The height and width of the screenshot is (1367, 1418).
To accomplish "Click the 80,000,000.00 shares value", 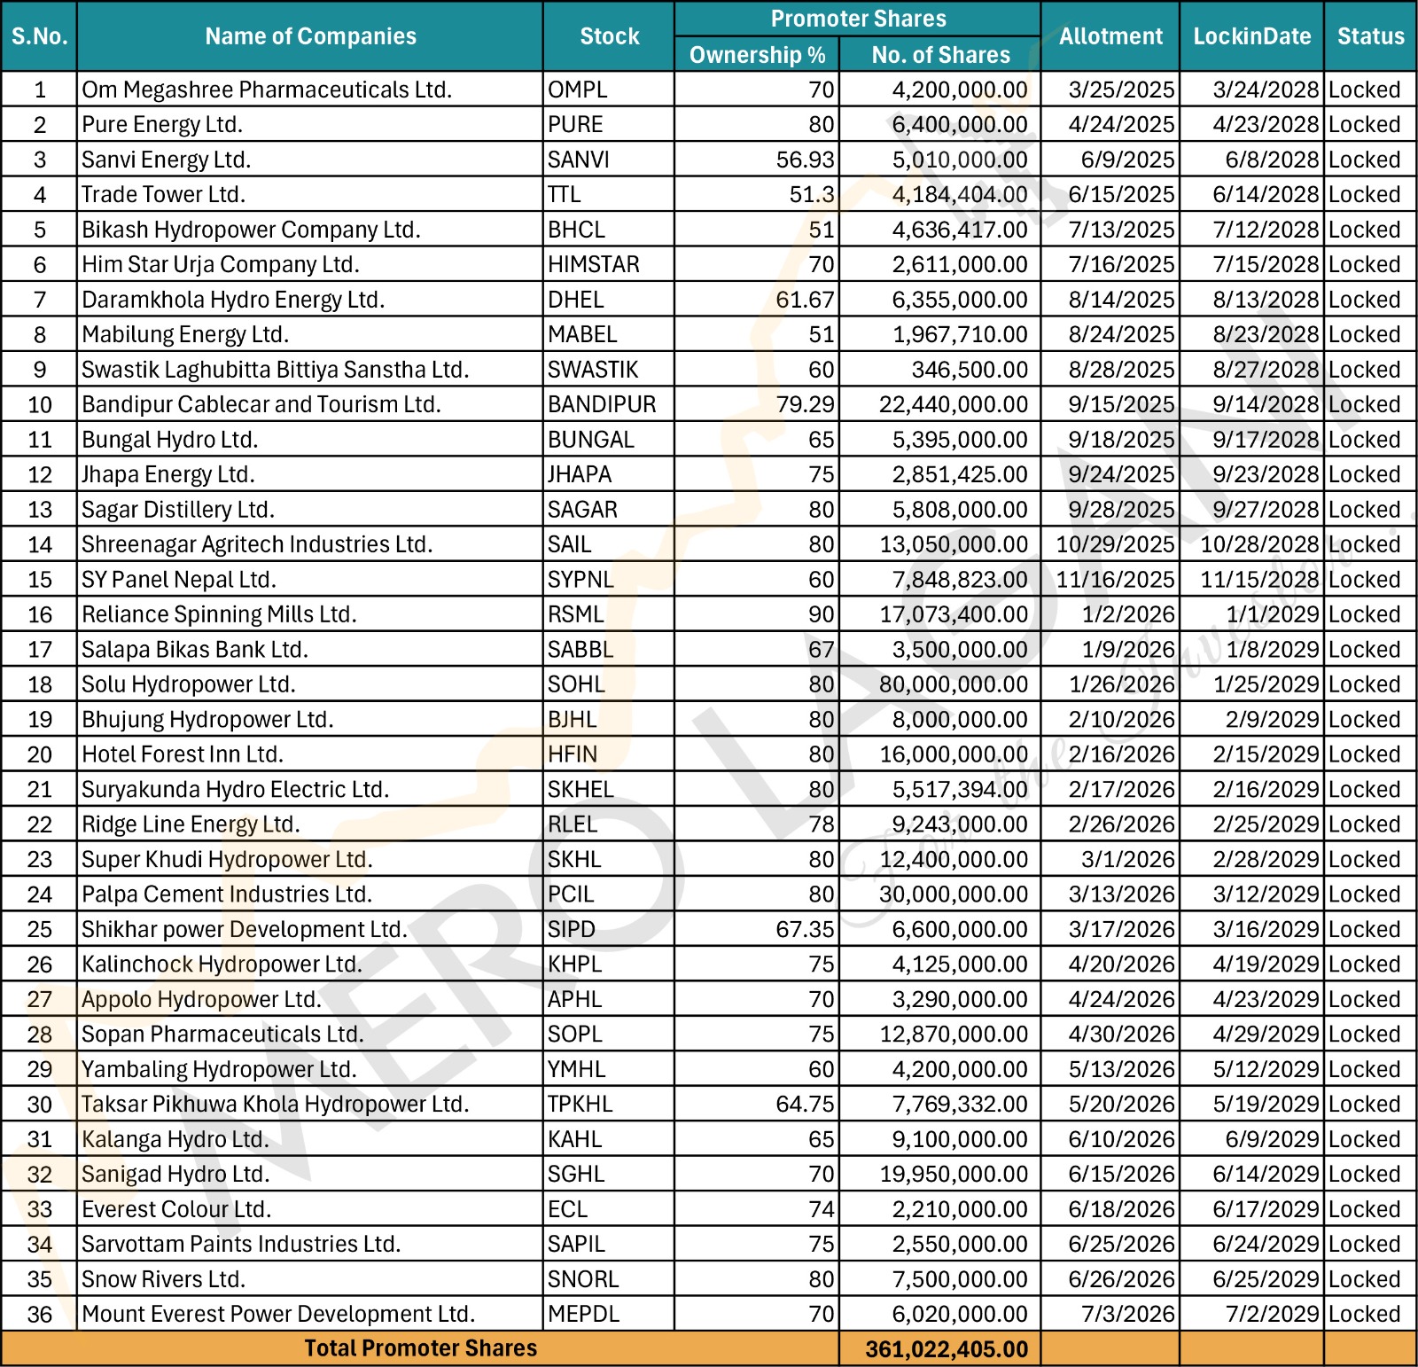I will coord(939,684).
